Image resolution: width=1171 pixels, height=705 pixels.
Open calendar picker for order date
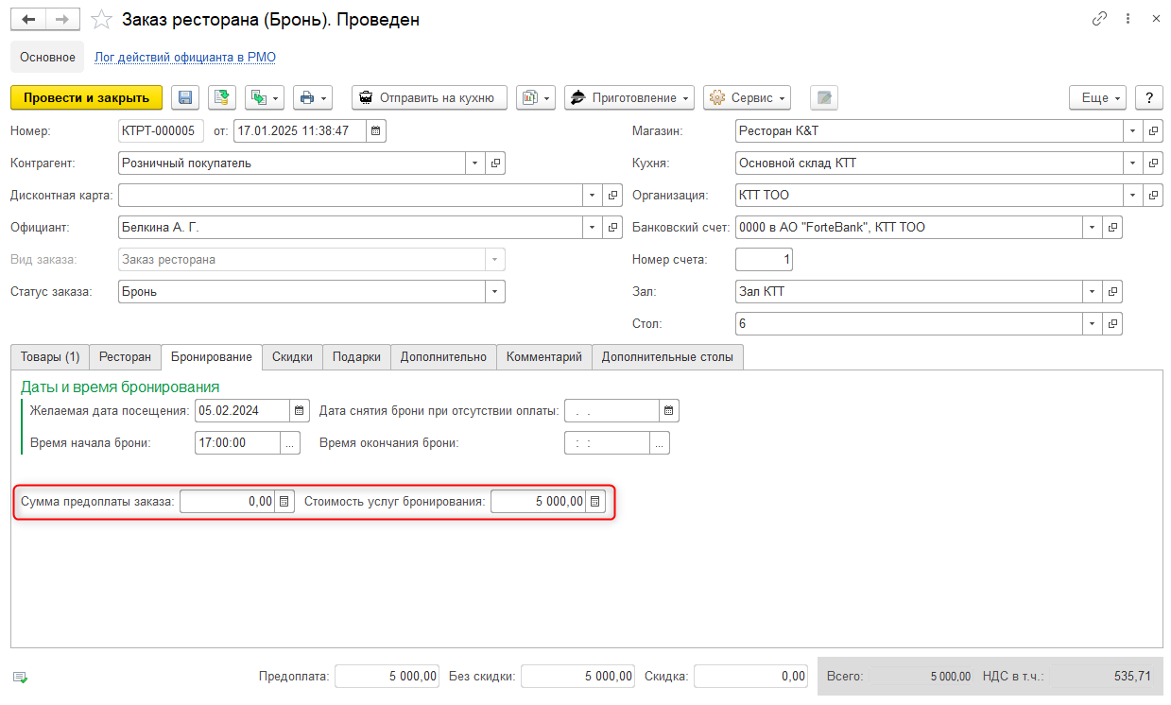(x=375, y=130)
